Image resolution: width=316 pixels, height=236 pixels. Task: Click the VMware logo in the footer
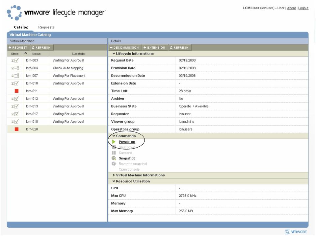[x=296, y=232]
